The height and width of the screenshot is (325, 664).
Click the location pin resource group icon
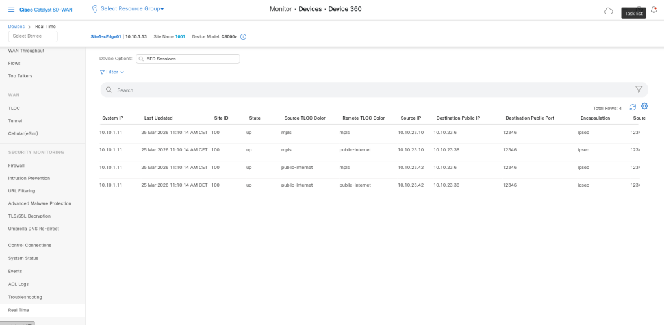(x=95, y=8)
